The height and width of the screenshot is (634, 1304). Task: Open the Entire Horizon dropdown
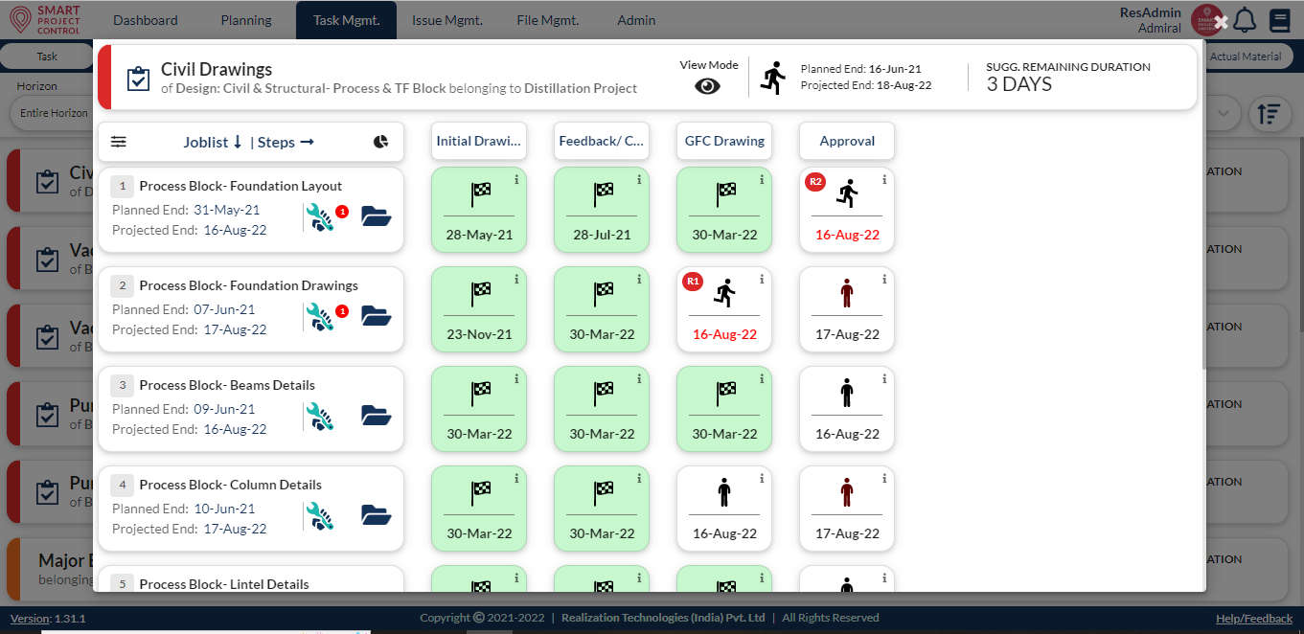click(53, 112)
